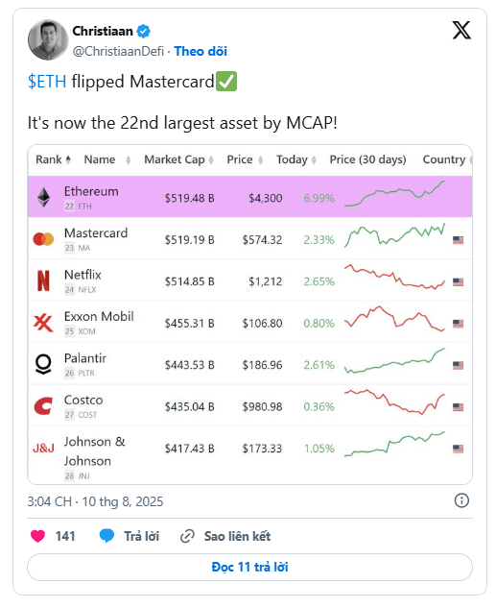Click the Ethereum diamond logo
496x608 pixels.
43,197
